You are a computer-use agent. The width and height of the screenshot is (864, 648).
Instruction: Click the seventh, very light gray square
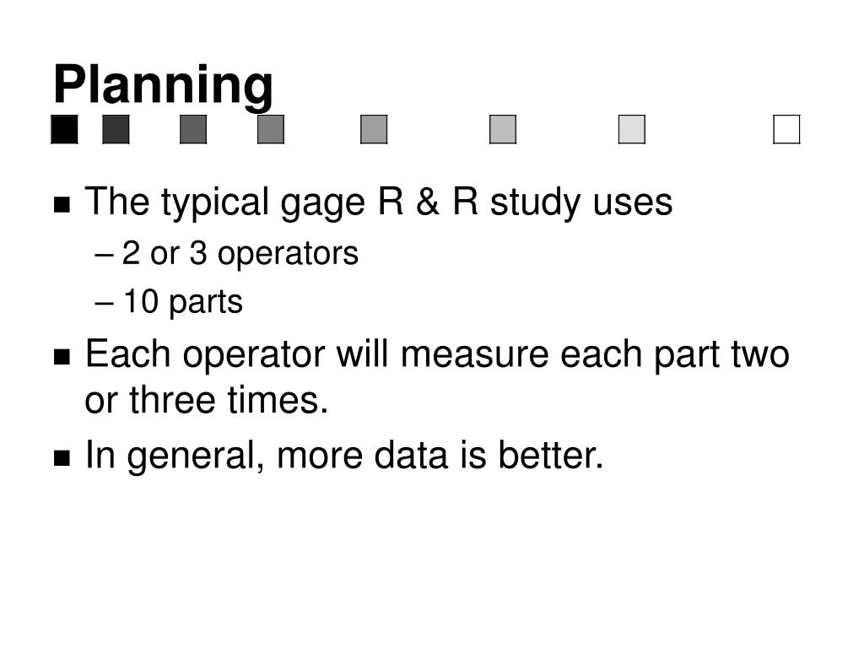tap(632, 129)
